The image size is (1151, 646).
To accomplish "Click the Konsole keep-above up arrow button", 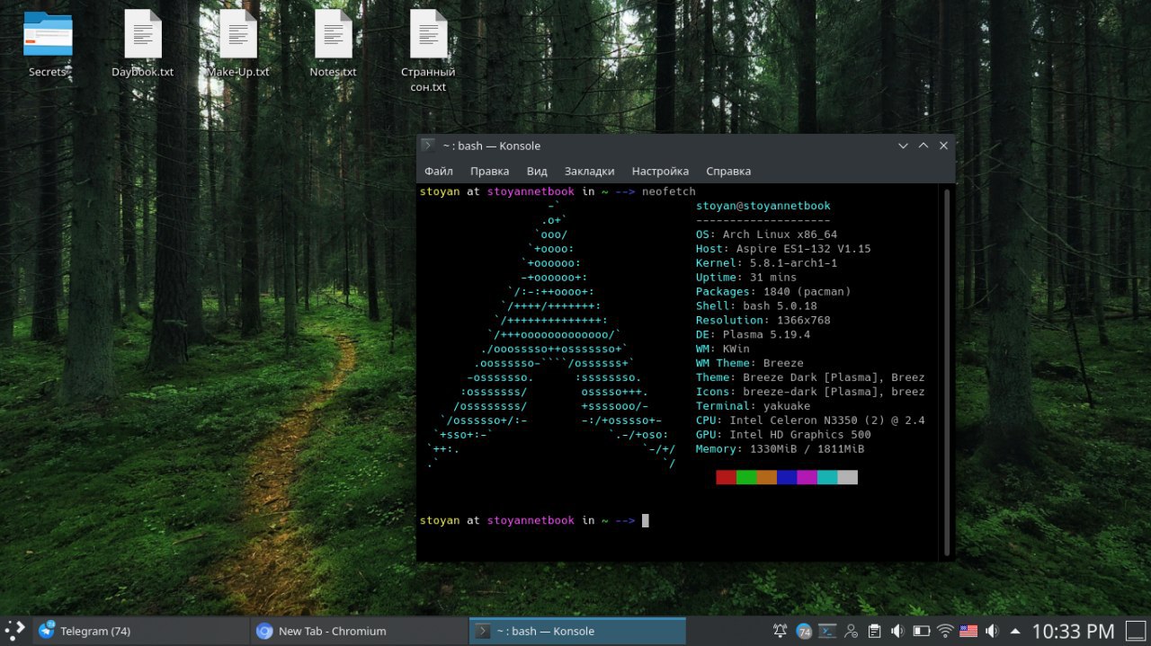I will point(923,146).
